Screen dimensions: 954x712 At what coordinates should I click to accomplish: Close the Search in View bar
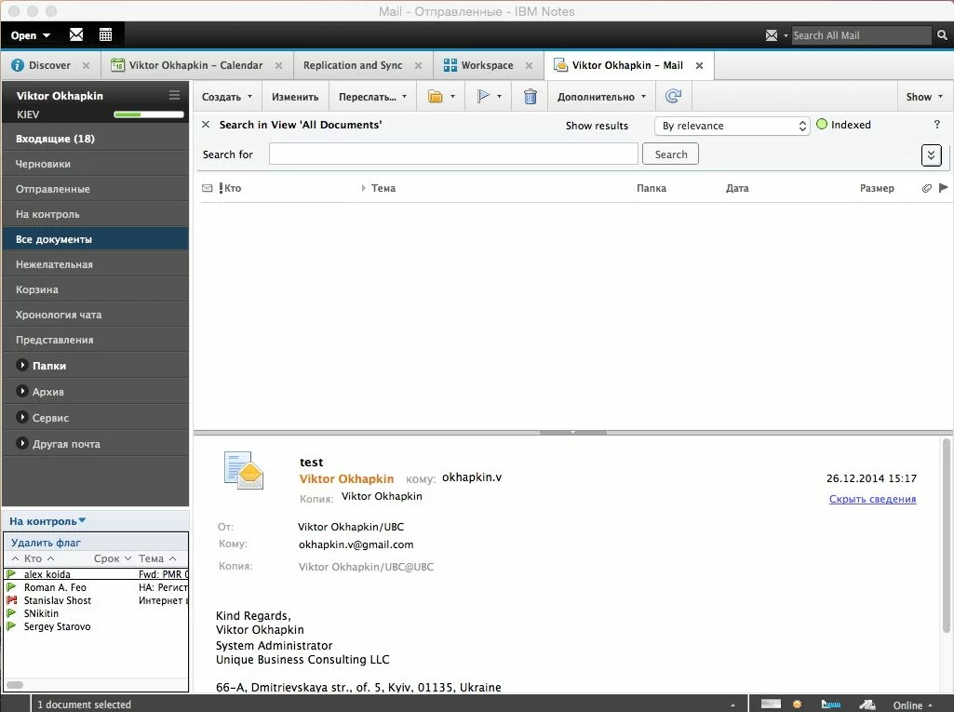coord(207,125)
